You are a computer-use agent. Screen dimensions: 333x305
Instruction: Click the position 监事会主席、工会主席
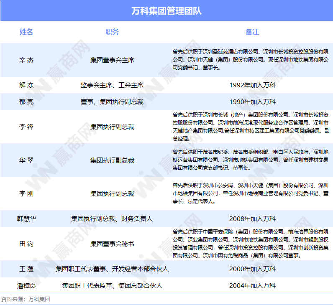tap(112, 85)
